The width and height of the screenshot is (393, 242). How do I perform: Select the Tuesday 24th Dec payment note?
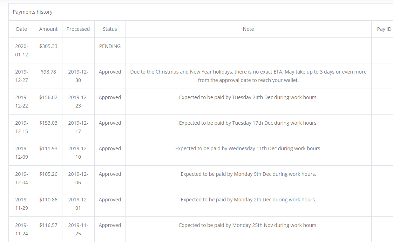click(x=248, y=97)
